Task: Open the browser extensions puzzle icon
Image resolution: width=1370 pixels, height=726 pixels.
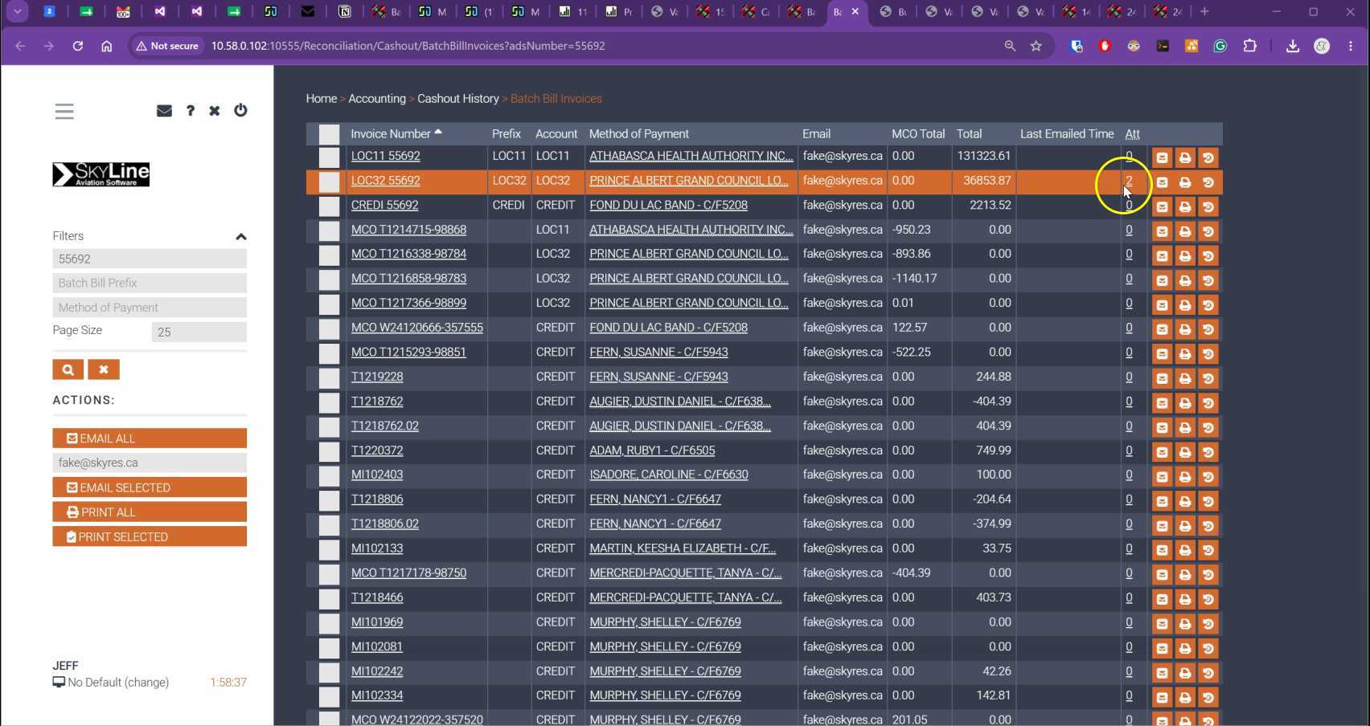Action: [x=1249, y=46]
